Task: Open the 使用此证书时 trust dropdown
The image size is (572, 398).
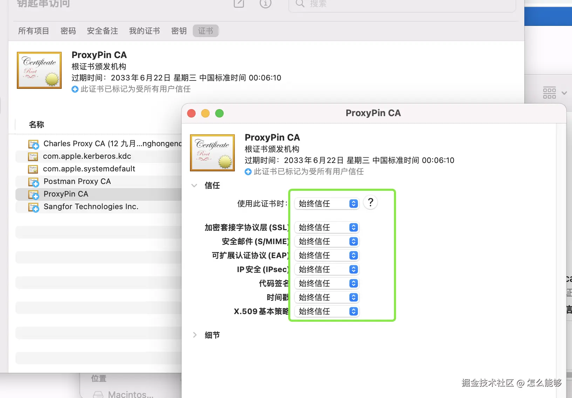Action: (327, 204)
